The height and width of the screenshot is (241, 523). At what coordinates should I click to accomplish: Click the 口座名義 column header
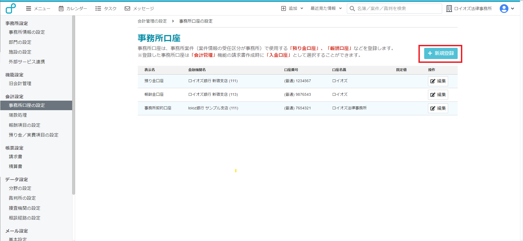(339, 70)
